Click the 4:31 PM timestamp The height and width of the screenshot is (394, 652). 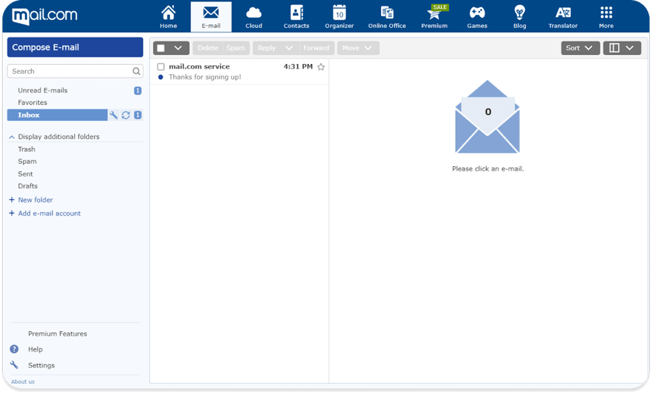298,67
